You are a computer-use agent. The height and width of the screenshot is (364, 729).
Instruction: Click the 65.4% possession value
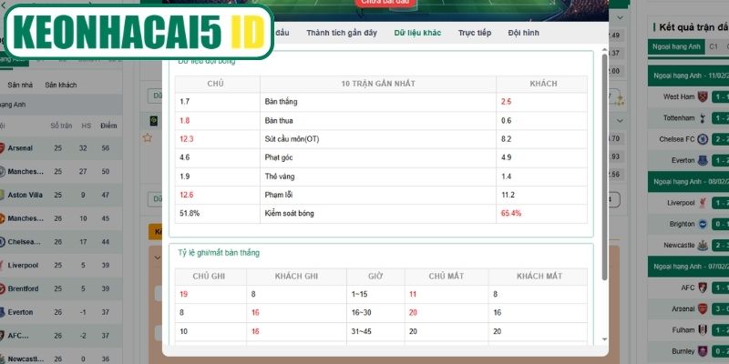(511, 214)
